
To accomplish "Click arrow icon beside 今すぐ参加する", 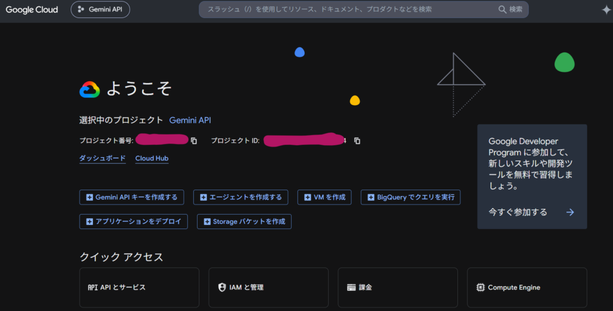I will pos(570,212).
